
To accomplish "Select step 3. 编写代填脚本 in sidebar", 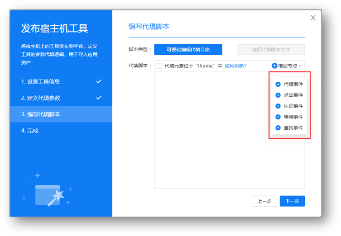I will pyautogui.click(x=61, y=114).
